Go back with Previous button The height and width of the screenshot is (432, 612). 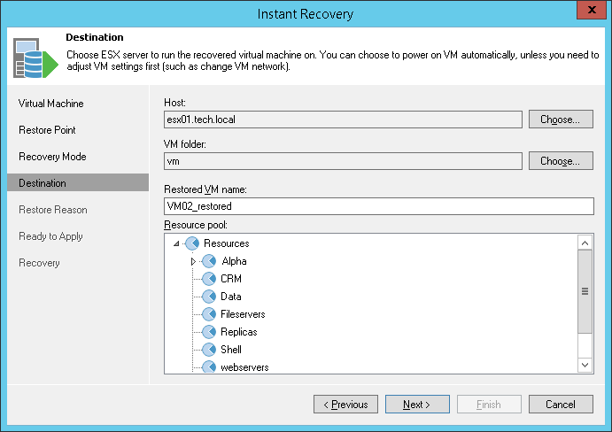click(345, 405)
